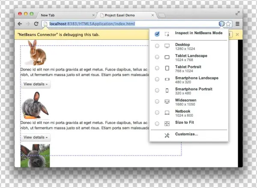The width and height of the screenshot is (257, 188).
Task: Click the forward navigation arrow
Action: click(x=28, y=24)
